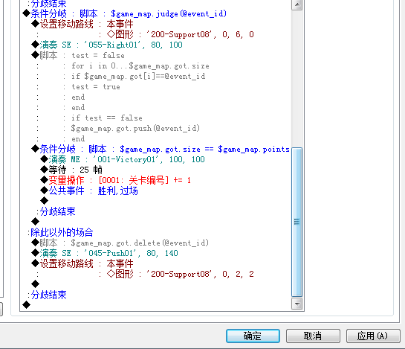This screenshot has height=349, width=405.
Task: Select the 条件分歧 $game_map.got.size == $game_map.points line
Action: coord(160,149)
